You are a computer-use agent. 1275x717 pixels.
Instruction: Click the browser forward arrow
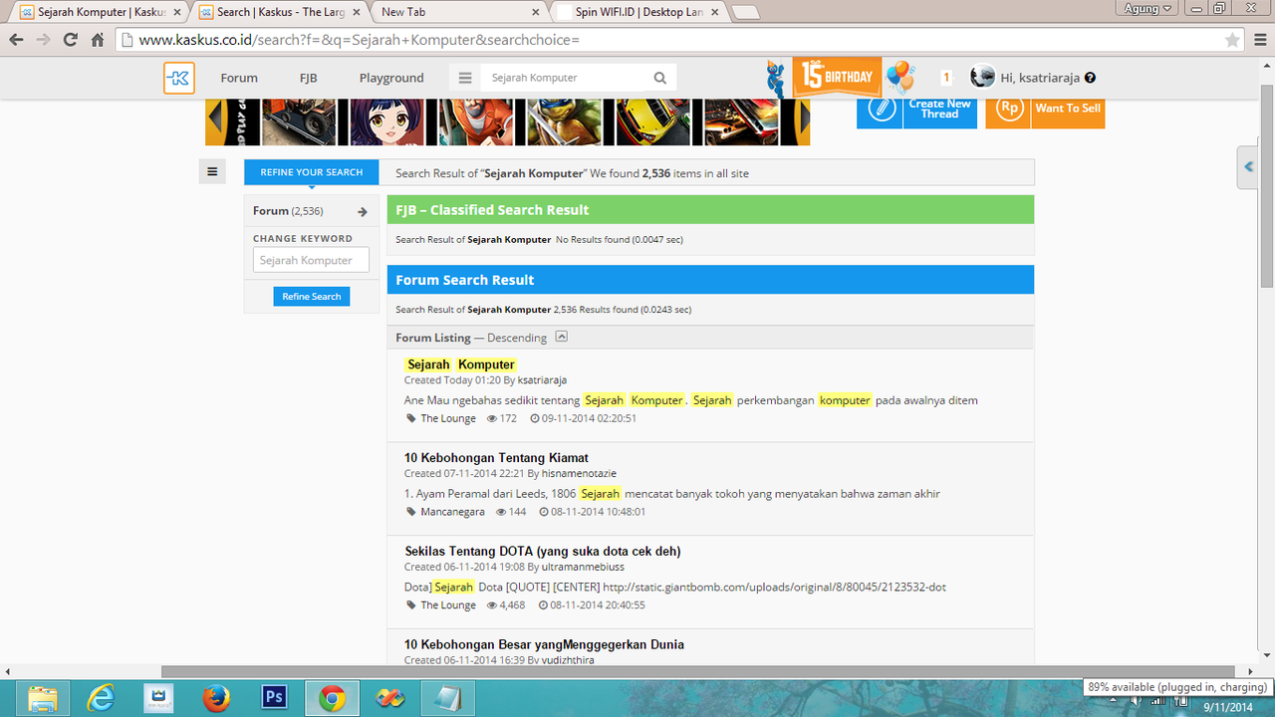tap(43, 40)
